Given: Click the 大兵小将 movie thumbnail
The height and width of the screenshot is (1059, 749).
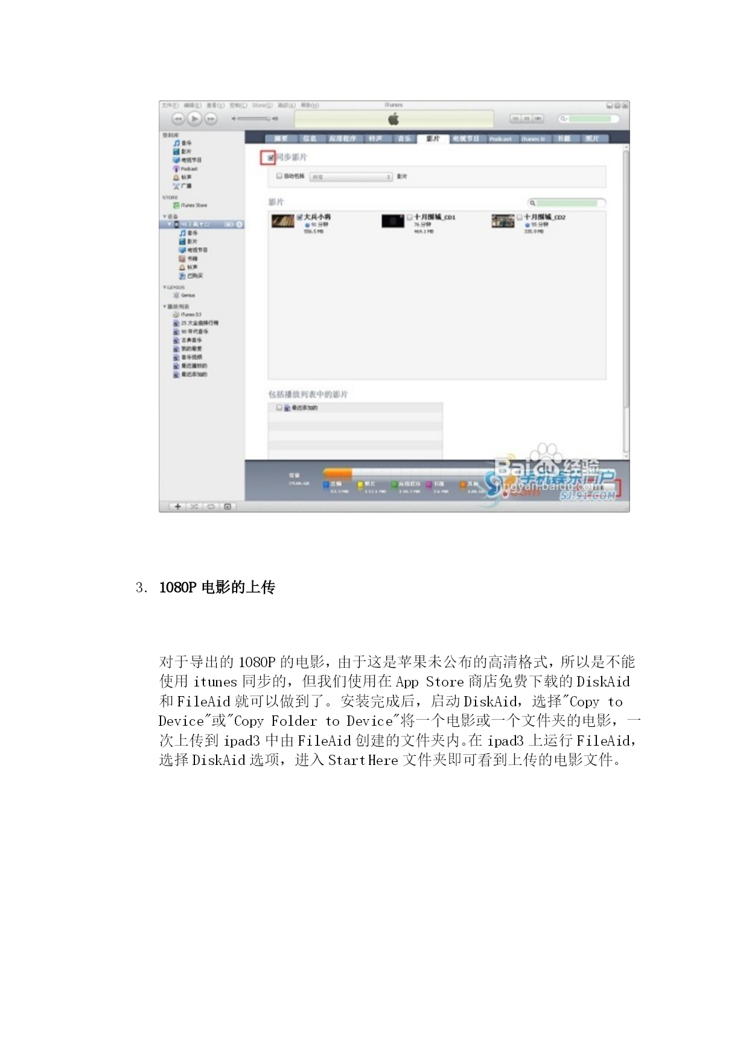Looking at the screenshot, I should click(282, 221).
